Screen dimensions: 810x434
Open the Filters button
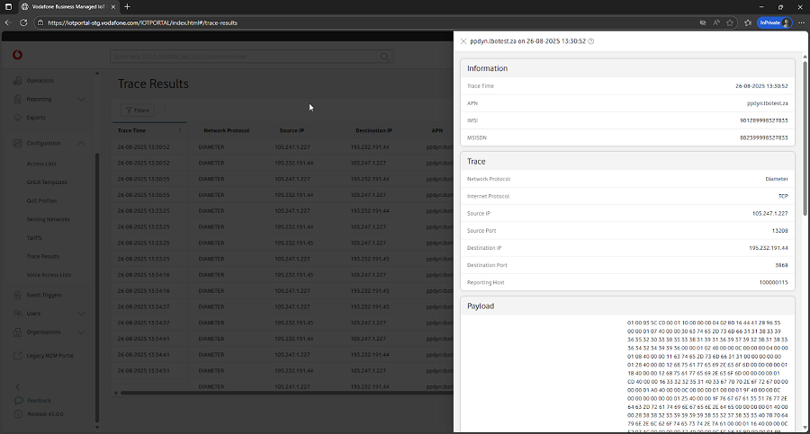(x=138, y=111)
